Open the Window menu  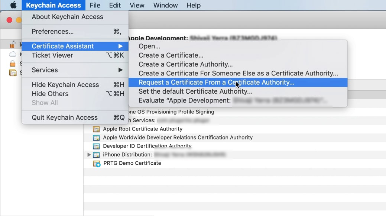(x=165, y=5)
